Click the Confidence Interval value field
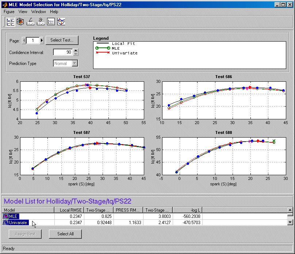 pyautogui.click(x=63, y=52)
